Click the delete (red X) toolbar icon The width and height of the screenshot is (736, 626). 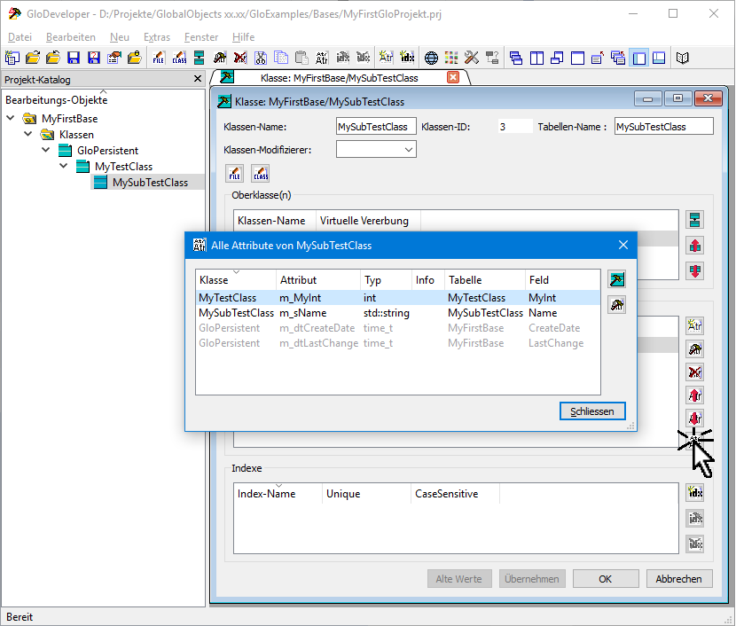(x=240, y=58)
